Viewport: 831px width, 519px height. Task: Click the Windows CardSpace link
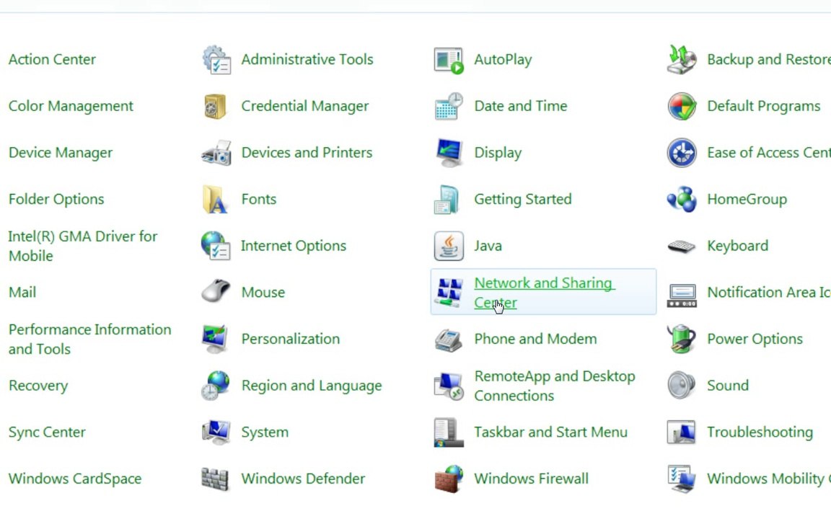click(x=75, y=479)
